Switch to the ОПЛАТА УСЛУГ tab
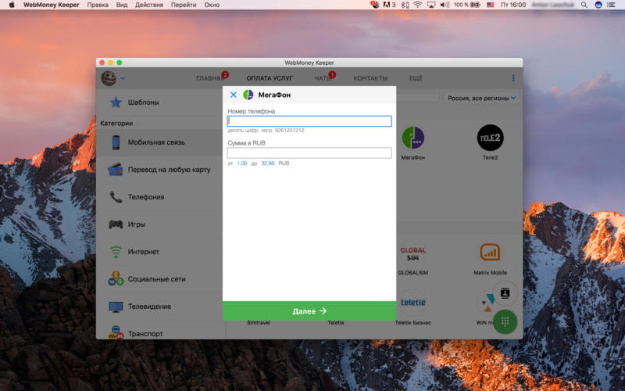This screenshot has height=391, width=625. (x=270, y=78)
